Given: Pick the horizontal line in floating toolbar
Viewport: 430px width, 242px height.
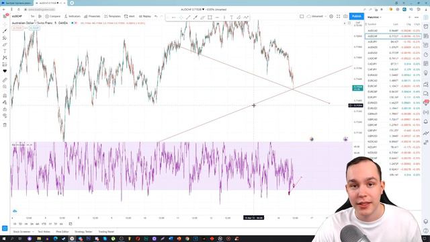Looking at the screenshot, I should pyautogui.click(x=217, y=17).
